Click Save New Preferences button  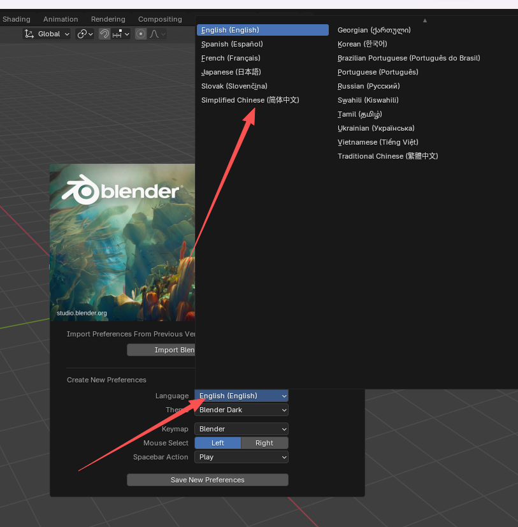tap(207, 479)
